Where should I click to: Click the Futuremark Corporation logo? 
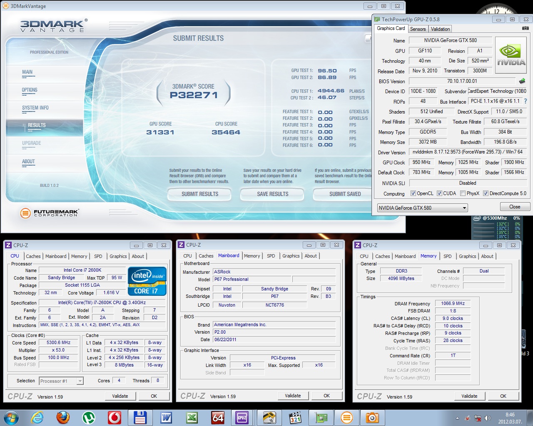[50, 213]
